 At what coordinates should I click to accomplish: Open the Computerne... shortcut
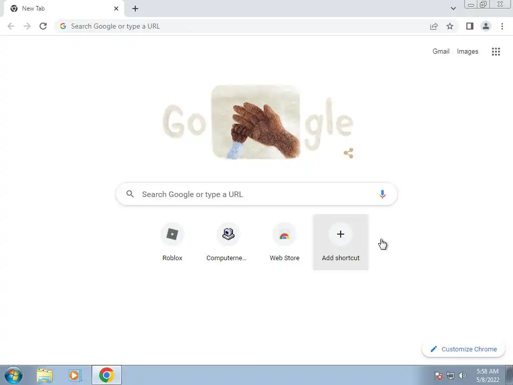(x=228, y=242)
